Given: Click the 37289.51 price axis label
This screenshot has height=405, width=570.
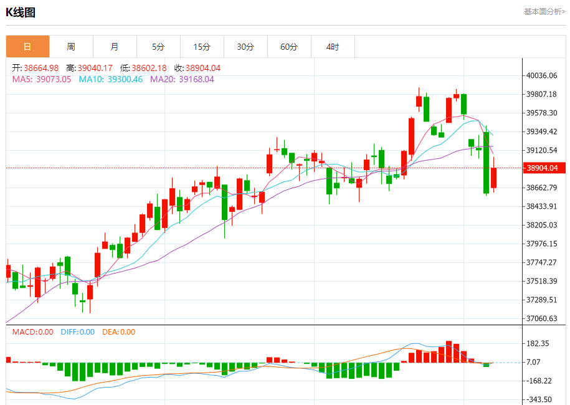Looking at the screenshot, I should click(x=541, y=300).
